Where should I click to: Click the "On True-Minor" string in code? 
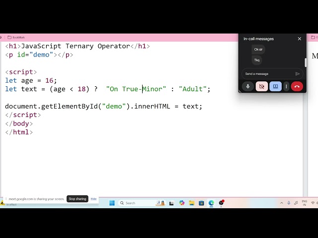(x=136, y=89)
